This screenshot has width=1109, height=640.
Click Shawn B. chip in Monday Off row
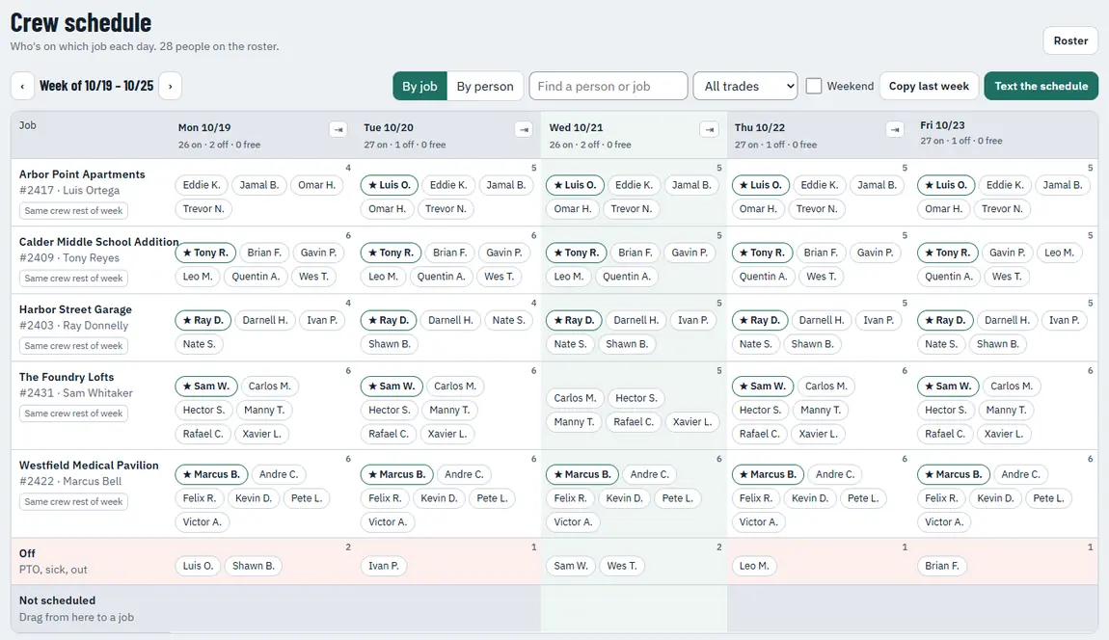254,566
